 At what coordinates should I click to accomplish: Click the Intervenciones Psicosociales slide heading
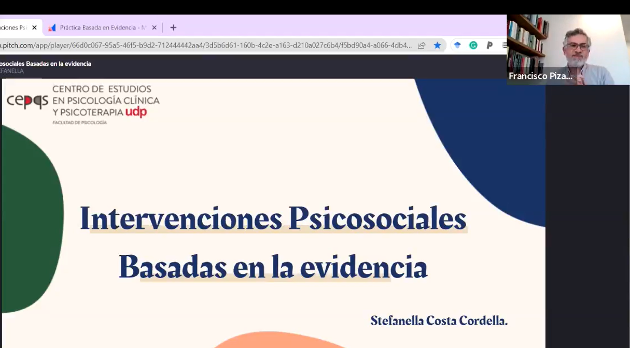click(x=273, y=218)
